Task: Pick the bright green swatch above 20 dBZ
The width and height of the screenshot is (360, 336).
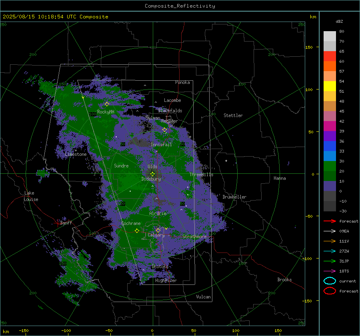Action: [330, 166]
